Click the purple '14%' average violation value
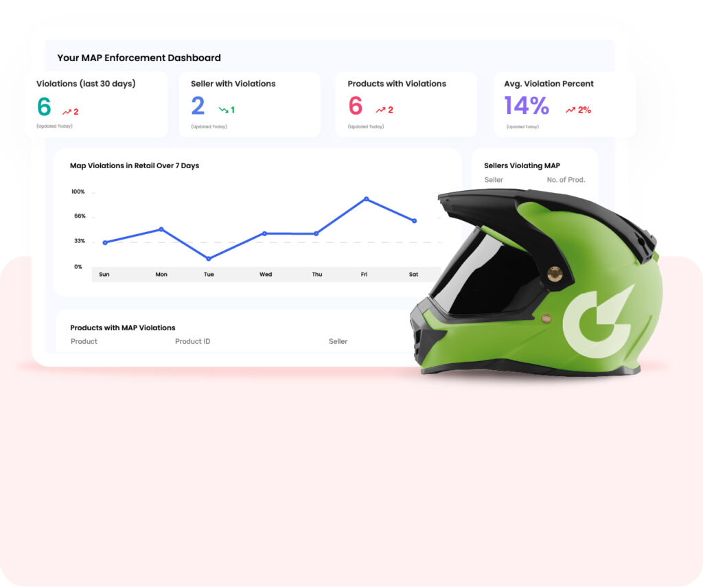Screen dimensions: 703x587 (x=527, y=106)
